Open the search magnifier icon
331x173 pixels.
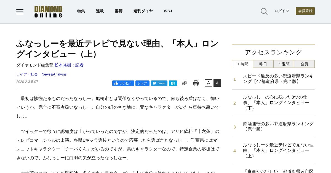click(x=264, y=11)
